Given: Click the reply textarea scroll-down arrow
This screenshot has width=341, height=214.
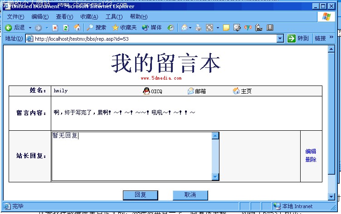Looking at the screenshot, I should 215,177.
